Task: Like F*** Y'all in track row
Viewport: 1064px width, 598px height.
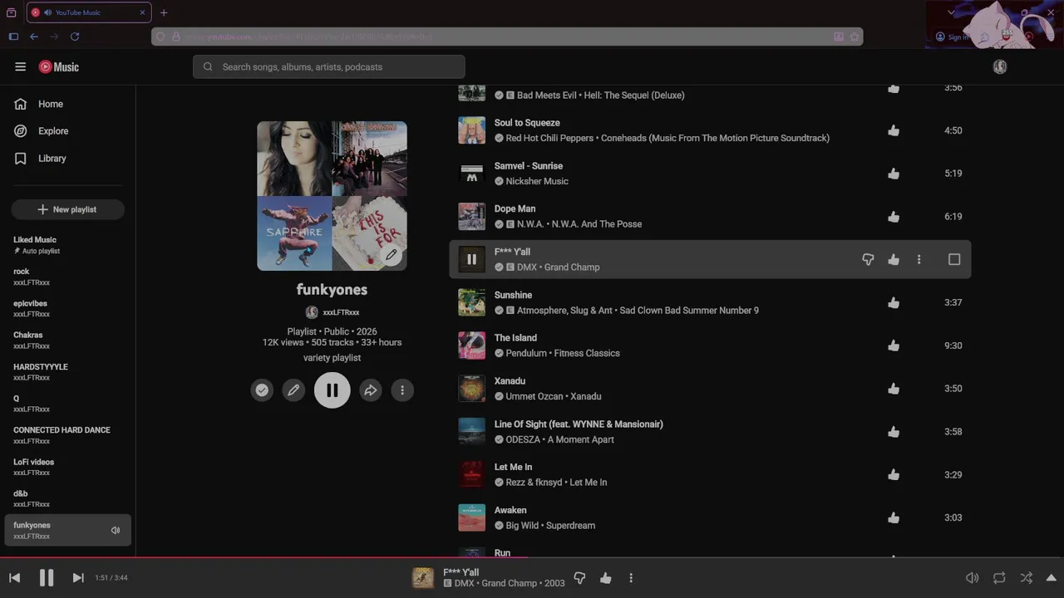Action: (x=894, y=260)
